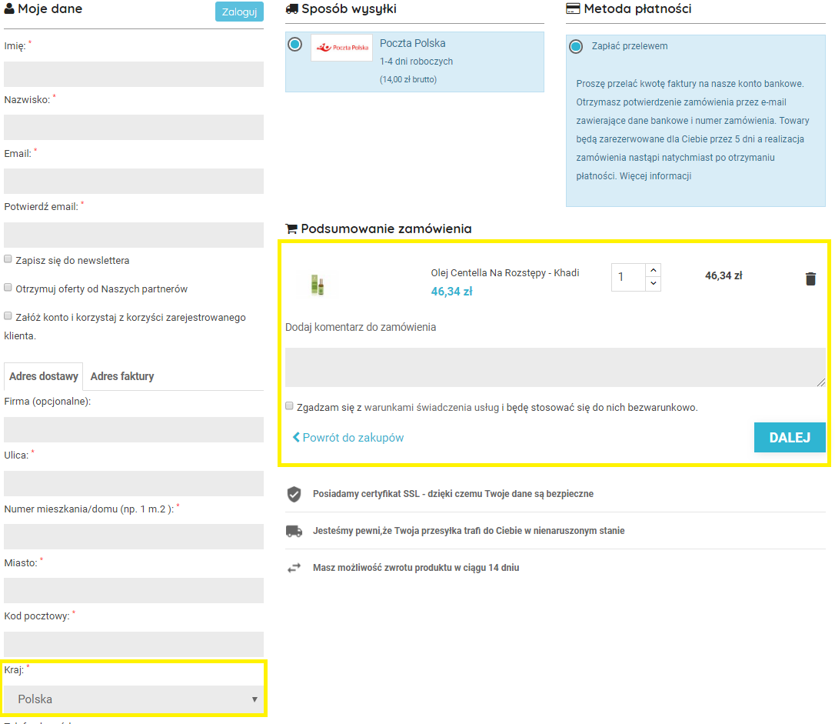The height and width of the screenshot is (724, 835).
Task: Switch to Adres faktury tab
Action: (x=122, y=376)
